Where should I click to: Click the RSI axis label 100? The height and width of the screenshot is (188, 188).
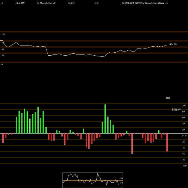pos(3,34)
